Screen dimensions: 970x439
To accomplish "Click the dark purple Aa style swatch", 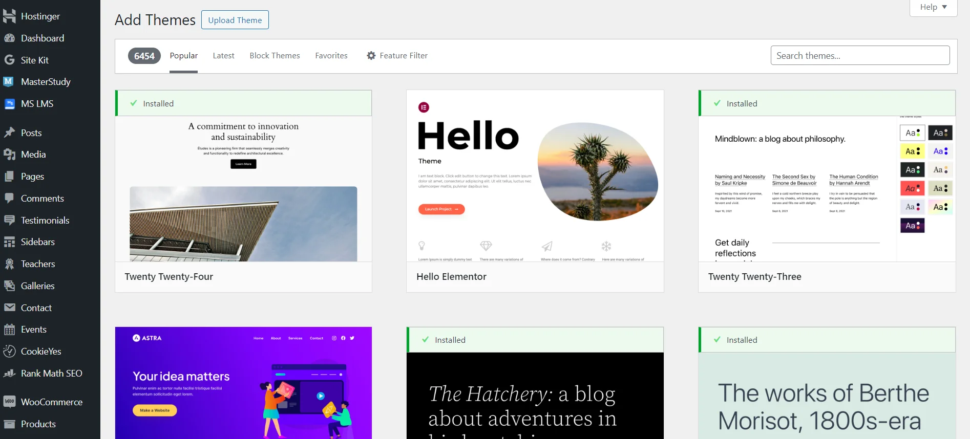I will pos(913,226).
